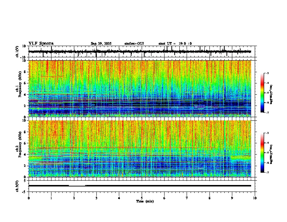Click the time axis tick label '5'

(x=142, y=198)
